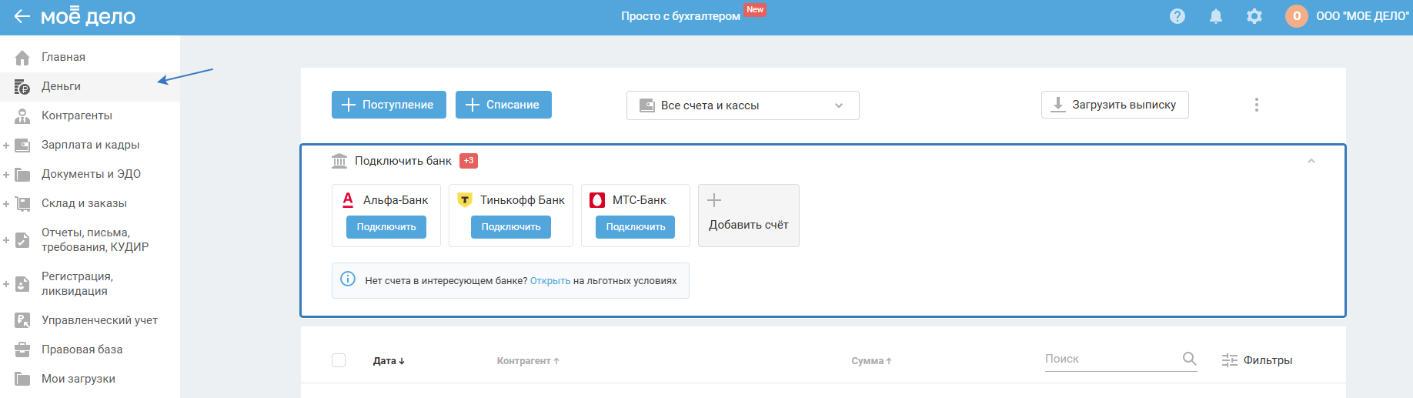The image size is (1413, 398).
Task: Click the orange company avatar icon
Action: coord(1297,16)
